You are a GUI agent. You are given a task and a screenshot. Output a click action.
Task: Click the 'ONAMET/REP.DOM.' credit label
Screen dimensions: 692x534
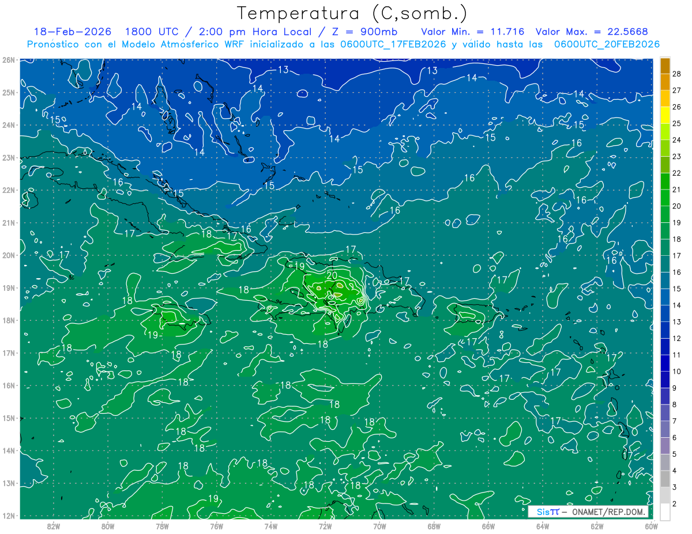click(x=608, y=512)
